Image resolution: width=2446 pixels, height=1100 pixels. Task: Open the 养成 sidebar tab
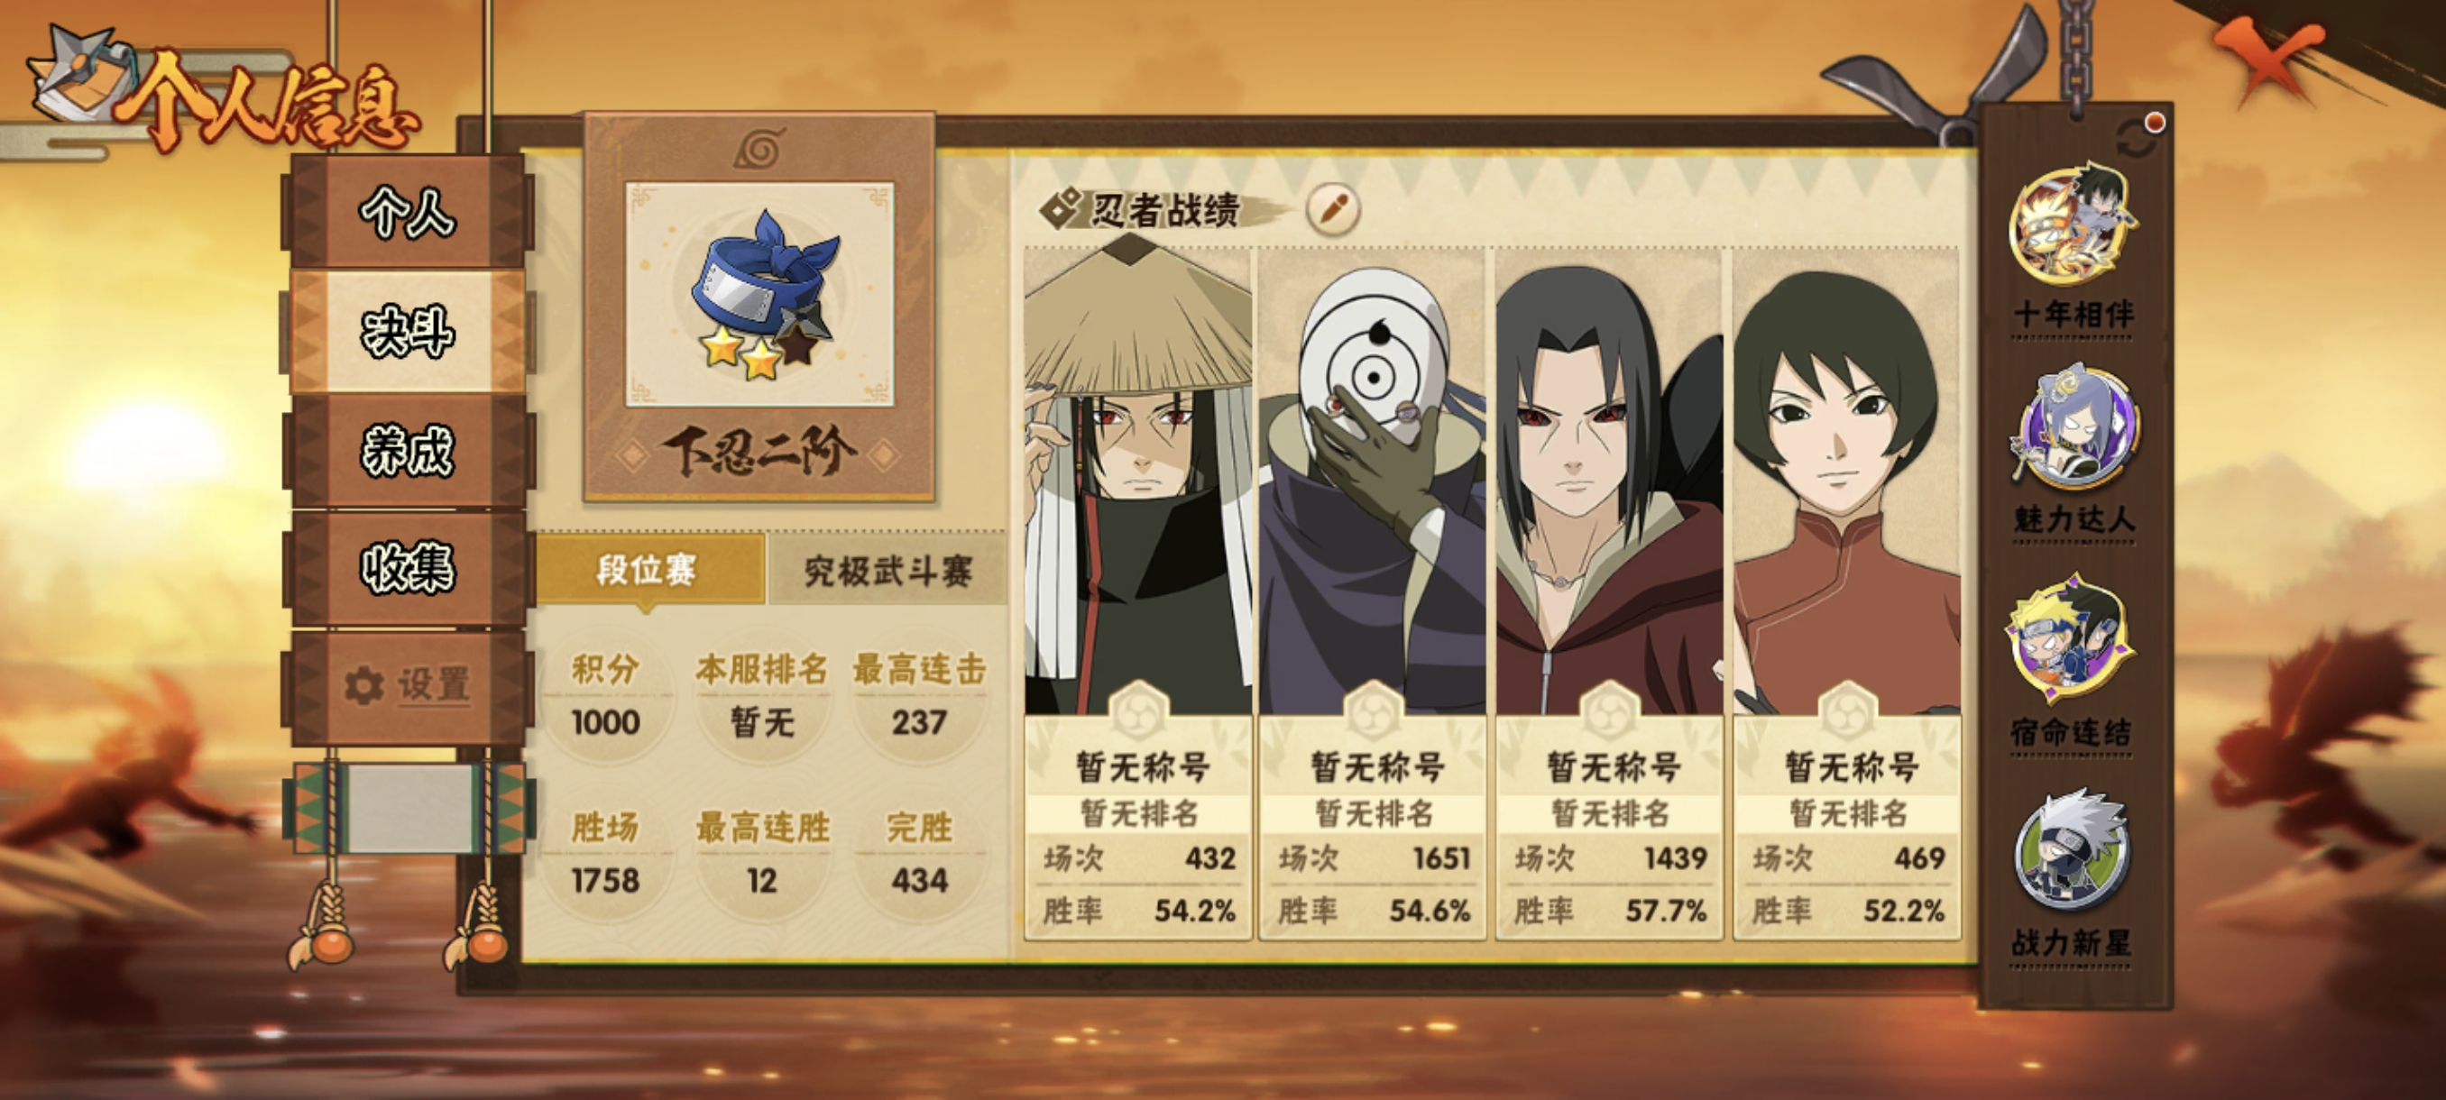coord(409,450)
